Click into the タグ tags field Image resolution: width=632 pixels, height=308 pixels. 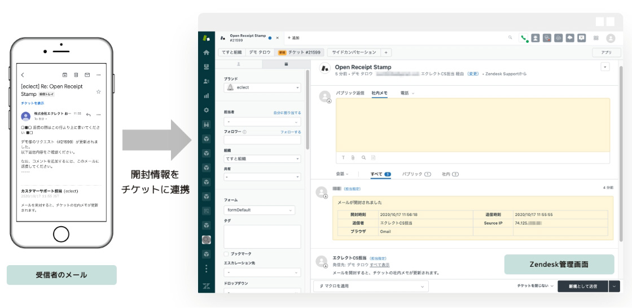tap(262, 237)
